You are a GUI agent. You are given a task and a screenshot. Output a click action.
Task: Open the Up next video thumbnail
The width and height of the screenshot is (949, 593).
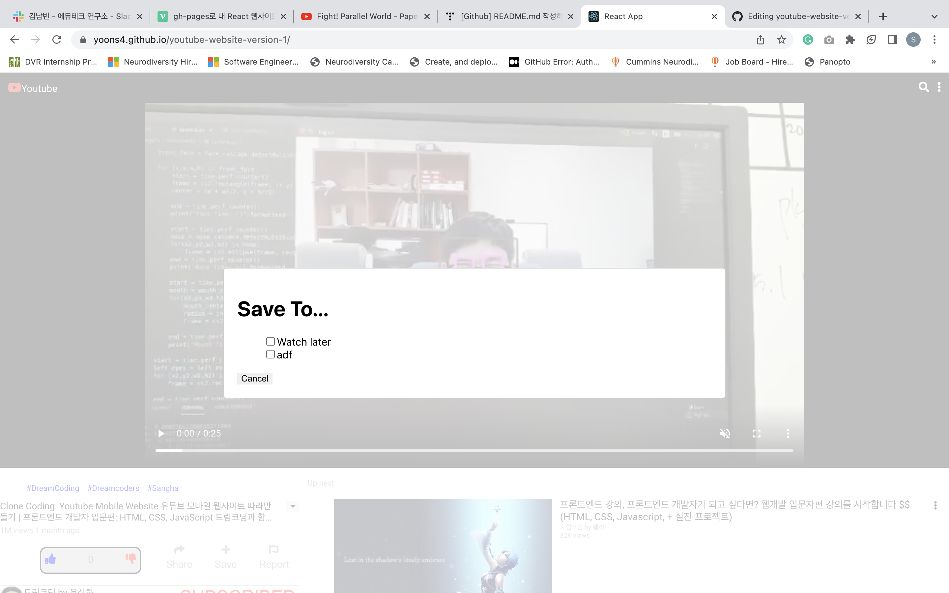pyautogui.click(x=443, y=546)
